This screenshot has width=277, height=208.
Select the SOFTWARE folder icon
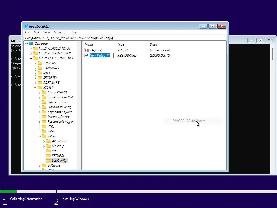(x=40, y=82)
